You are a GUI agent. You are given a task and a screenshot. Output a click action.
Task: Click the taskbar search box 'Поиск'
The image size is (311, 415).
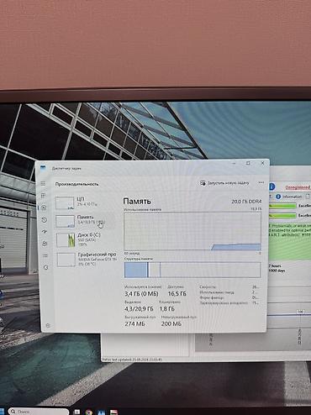pos(39,412)
